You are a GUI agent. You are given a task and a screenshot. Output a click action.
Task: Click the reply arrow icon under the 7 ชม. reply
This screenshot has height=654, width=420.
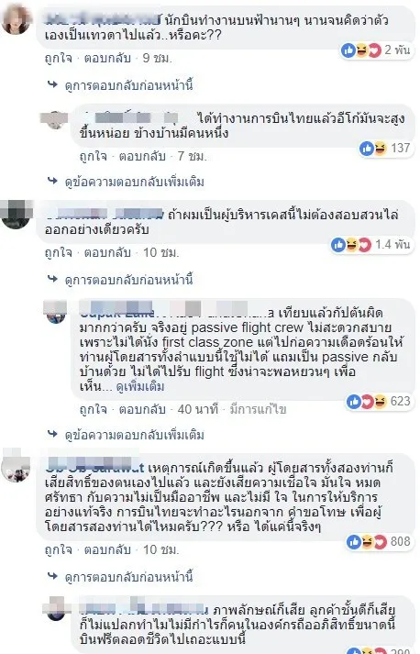pyautogui.click(x=52, y=181)
